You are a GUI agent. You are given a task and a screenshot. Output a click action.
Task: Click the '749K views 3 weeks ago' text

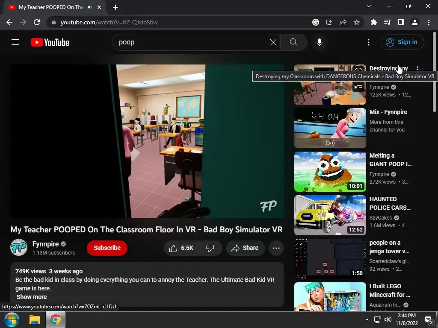point(49,271)
